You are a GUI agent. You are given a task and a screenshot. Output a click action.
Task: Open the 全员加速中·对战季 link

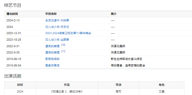tap(57, 20)
